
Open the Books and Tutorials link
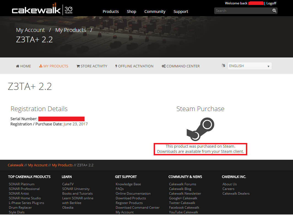point(77,193)
